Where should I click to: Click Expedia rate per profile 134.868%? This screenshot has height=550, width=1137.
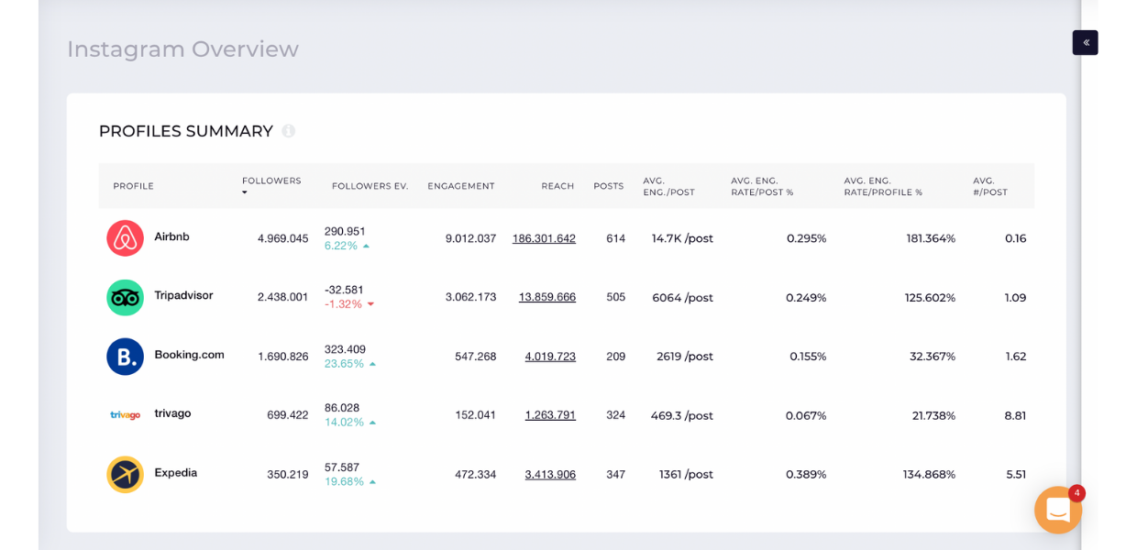[929, 475]
